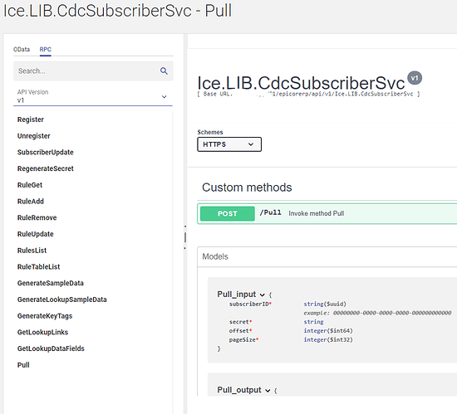Click the Custom methods heading
The height and width of the screenshot is (414, 457).
click(x=247, y=188)
